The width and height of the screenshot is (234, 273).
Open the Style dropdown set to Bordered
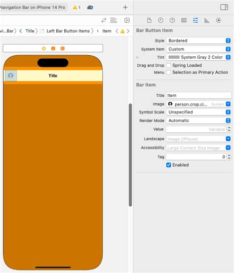coord(198,40)
